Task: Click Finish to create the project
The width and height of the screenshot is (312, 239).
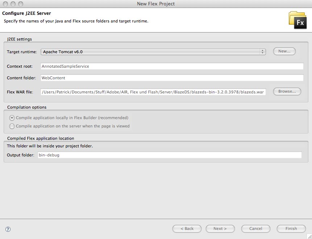Action: coord(291,228)
